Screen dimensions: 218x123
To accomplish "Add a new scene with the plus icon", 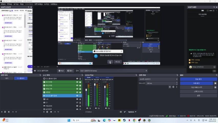I will [x=2, y=112].
